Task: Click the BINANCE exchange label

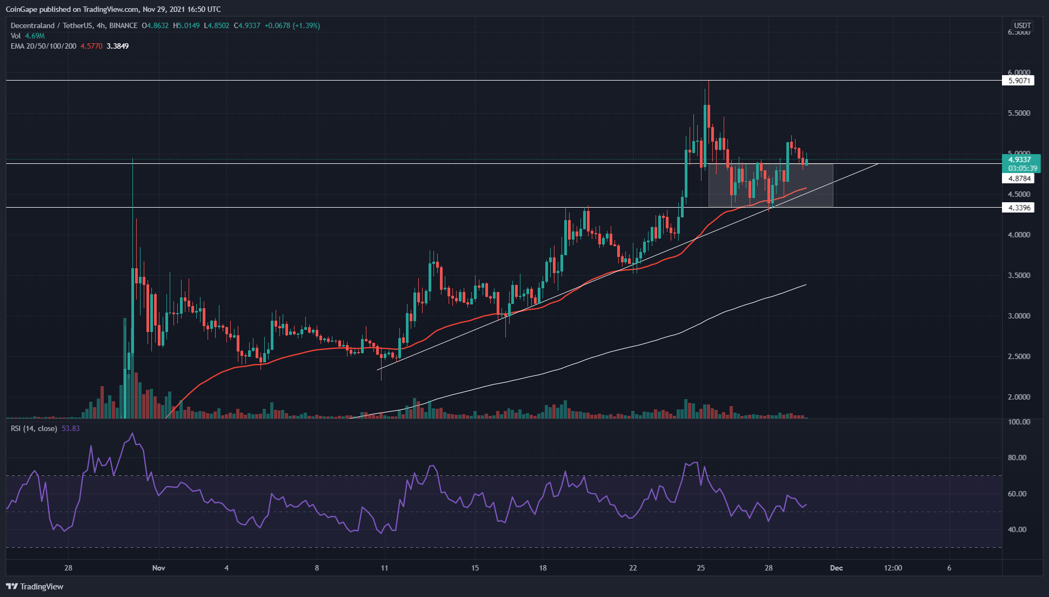Action: pos(123,25)
